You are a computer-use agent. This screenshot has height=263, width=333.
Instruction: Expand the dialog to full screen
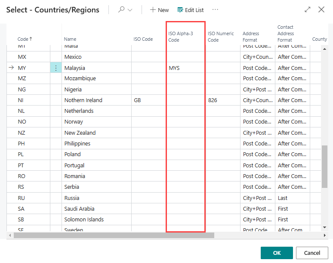click(x=308, y=9)
